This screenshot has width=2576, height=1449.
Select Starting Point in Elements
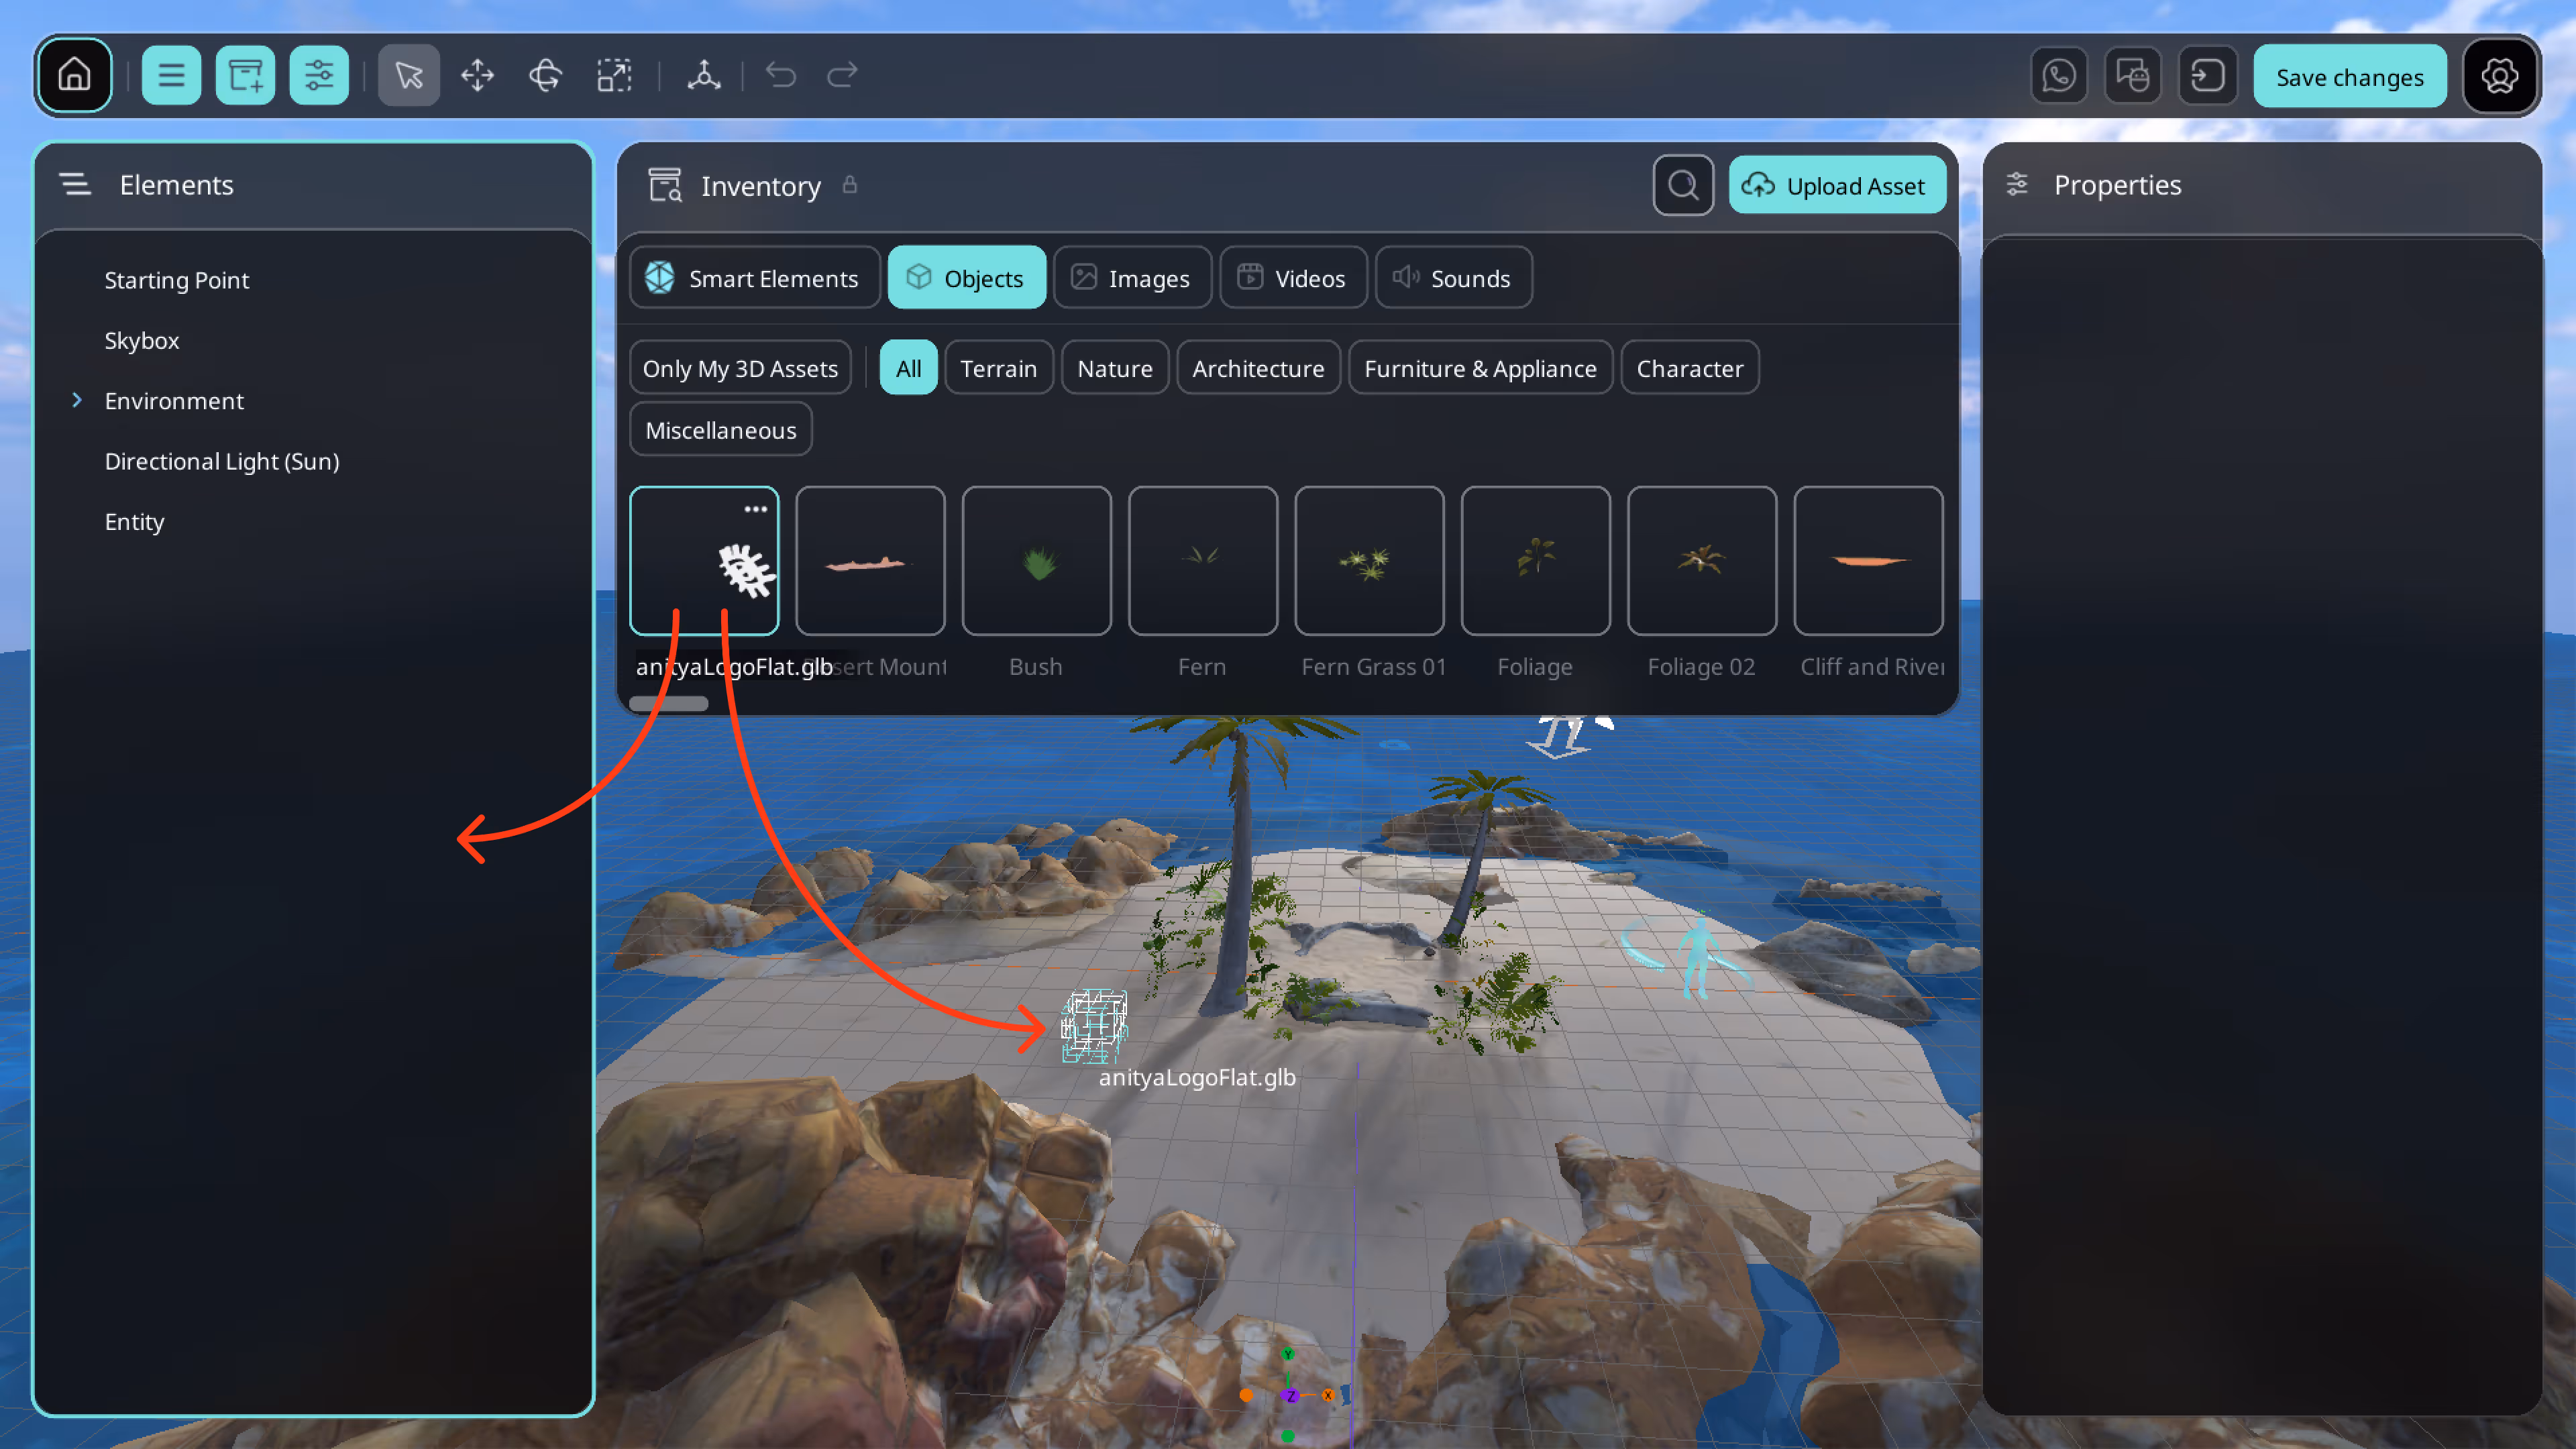176,280
